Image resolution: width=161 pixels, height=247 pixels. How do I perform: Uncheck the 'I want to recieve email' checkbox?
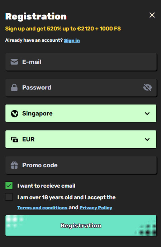click(x=9, y=185)
